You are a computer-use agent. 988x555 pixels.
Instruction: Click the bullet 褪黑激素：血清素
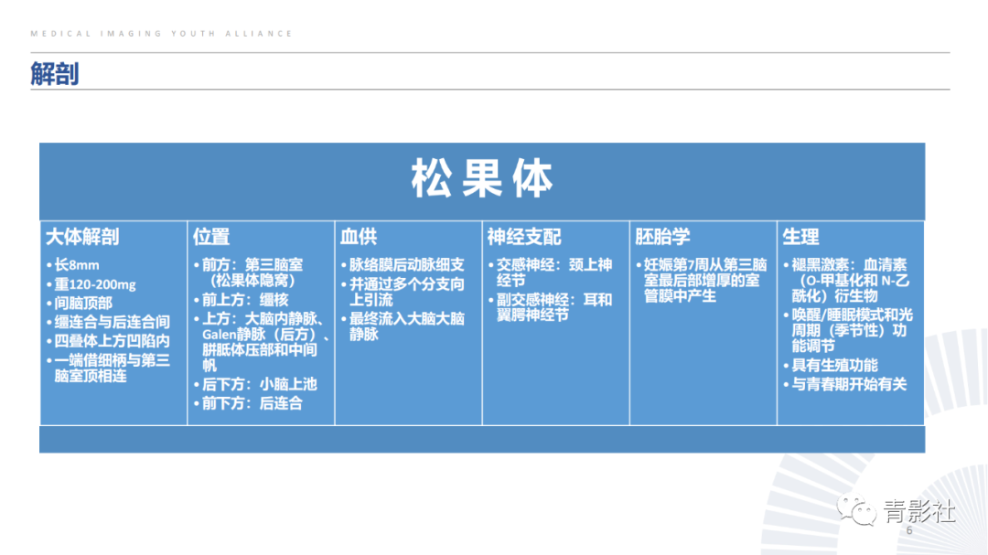(847, 281)
